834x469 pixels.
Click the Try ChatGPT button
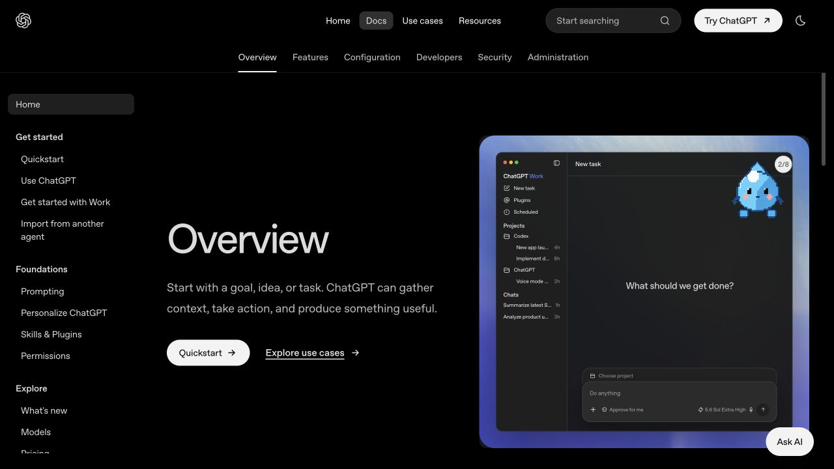[738, 21]
